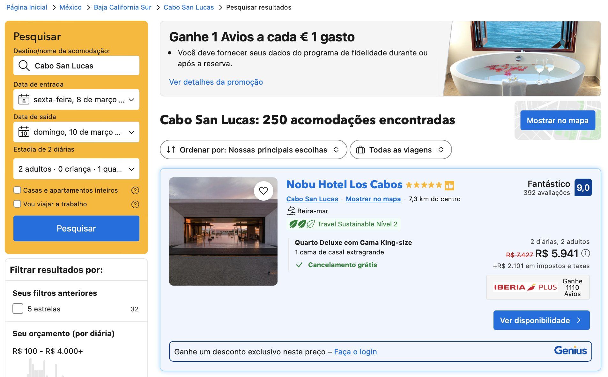Click the 9,0 review score badge

point(583,188)
